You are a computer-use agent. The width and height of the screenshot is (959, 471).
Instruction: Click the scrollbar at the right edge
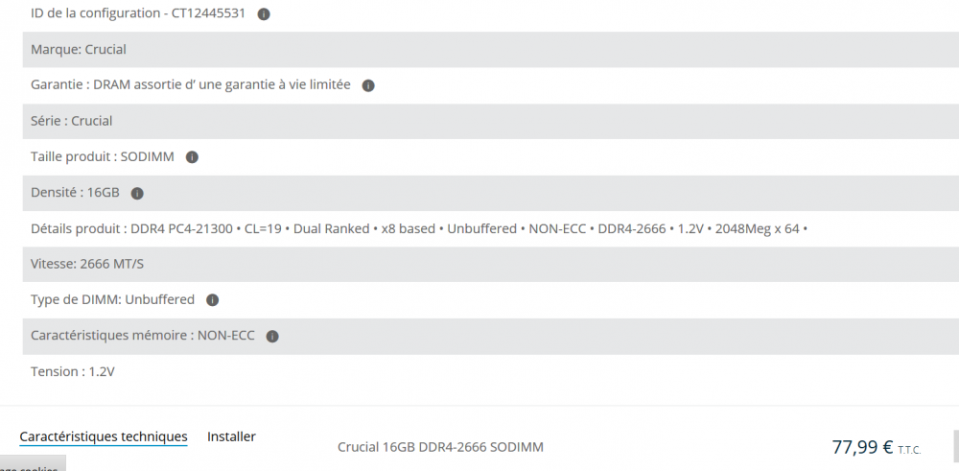955,445
